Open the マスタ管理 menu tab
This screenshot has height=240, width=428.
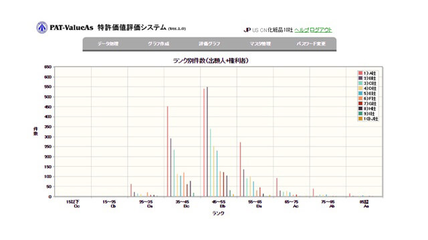[x=260, y=43]
